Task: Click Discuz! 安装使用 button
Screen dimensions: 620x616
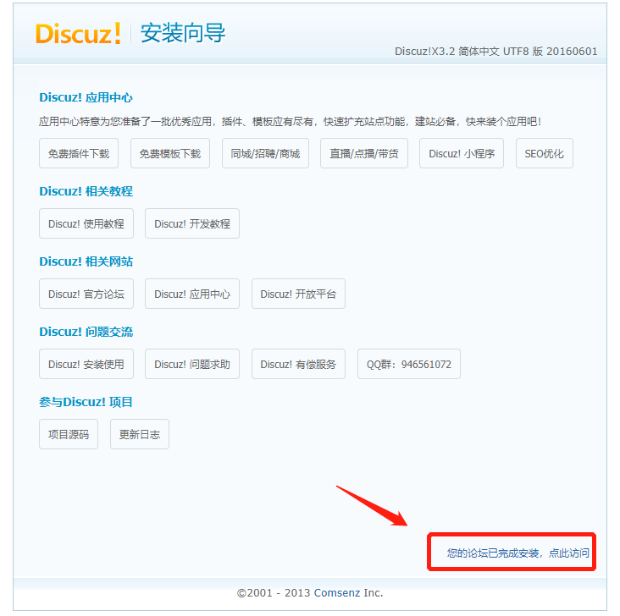Action: pyautogui.click(x=86, y=365)
